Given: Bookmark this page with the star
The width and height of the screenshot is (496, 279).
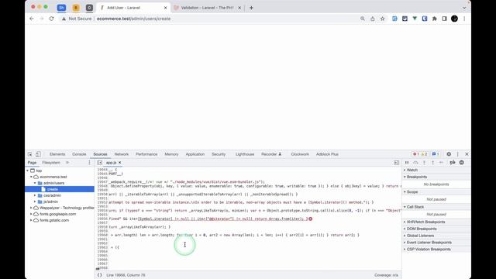Looking at the screenshot, I should 382,19.
